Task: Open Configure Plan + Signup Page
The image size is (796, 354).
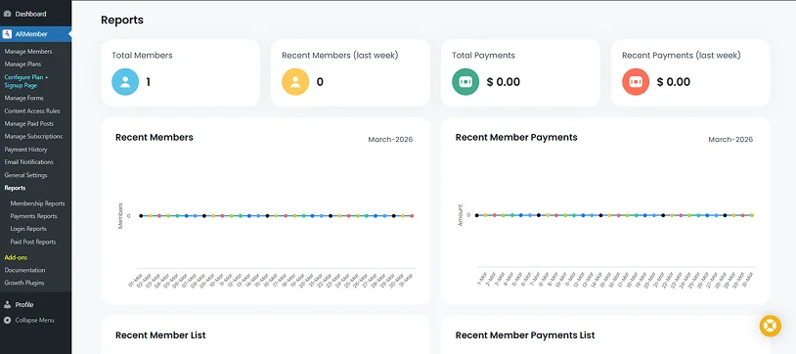Action: [x=26, y=81]
